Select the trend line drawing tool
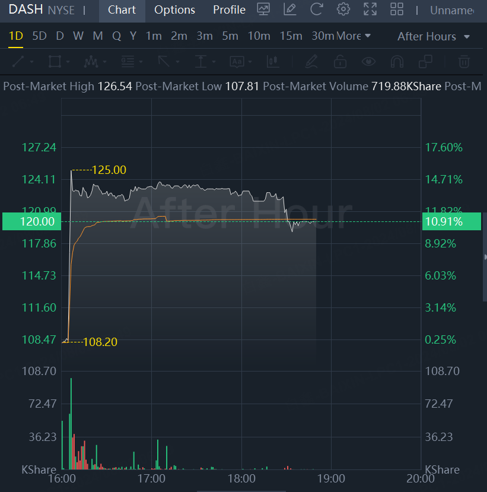487x492 pixels. (18, 62)
